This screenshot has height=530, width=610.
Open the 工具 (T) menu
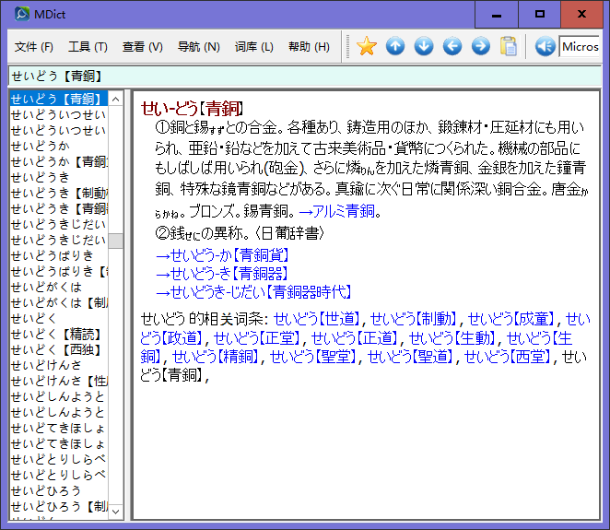(88, 47)
